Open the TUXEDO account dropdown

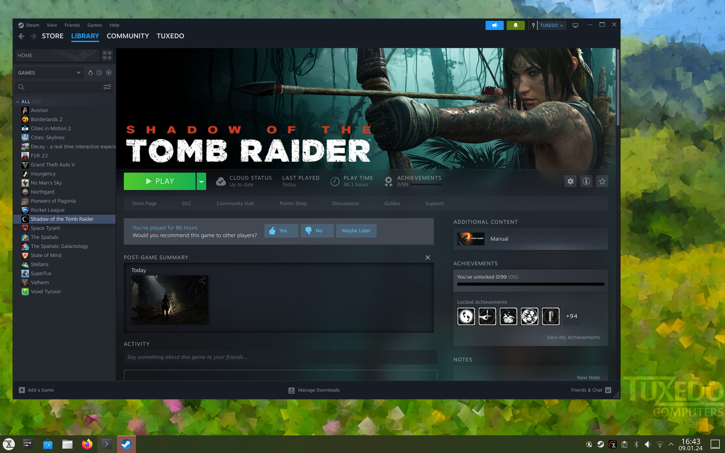[551, 25]
